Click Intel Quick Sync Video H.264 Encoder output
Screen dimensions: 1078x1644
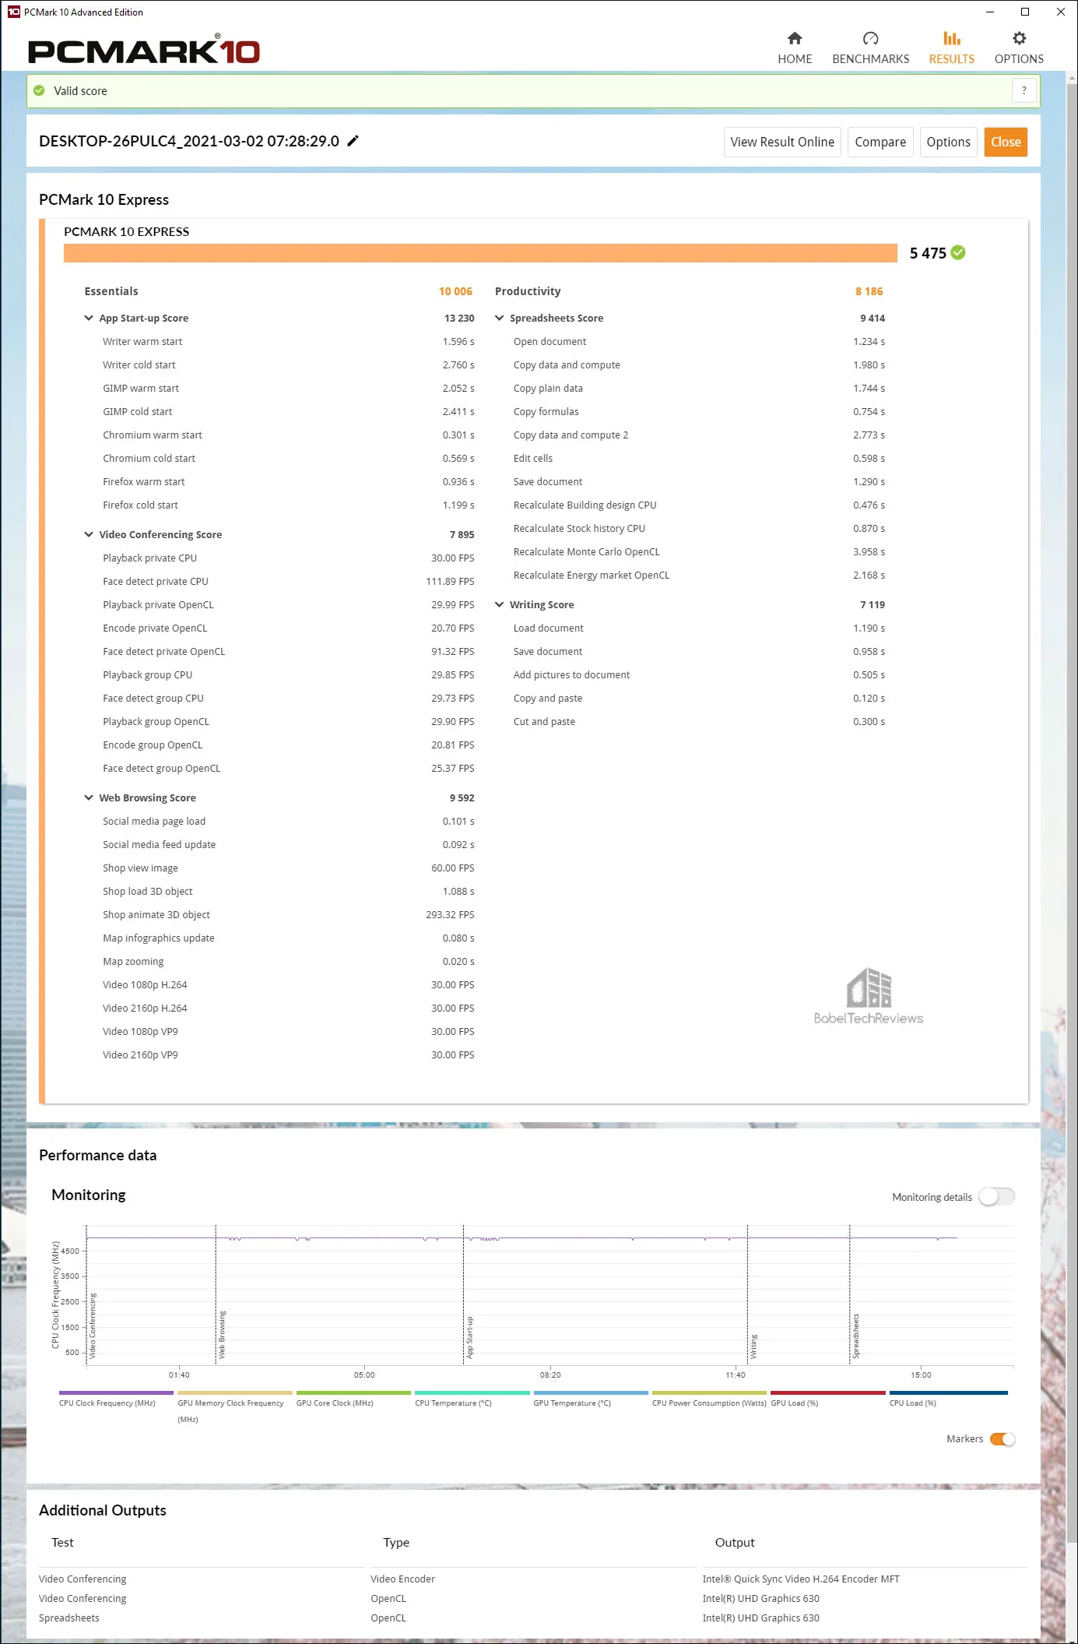[800, 1579]
